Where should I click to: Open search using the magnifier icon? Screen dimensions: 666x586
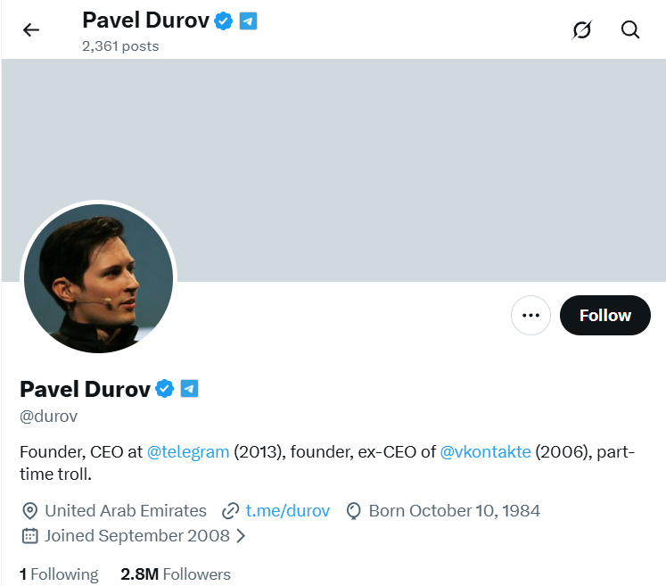point(630,30)
